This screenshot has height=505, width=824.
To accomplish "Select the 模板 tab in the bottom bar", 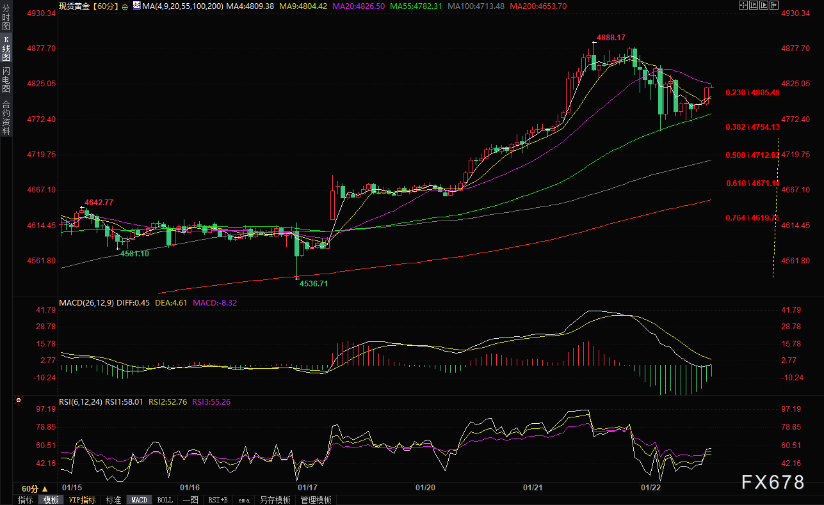I will 51,500.
